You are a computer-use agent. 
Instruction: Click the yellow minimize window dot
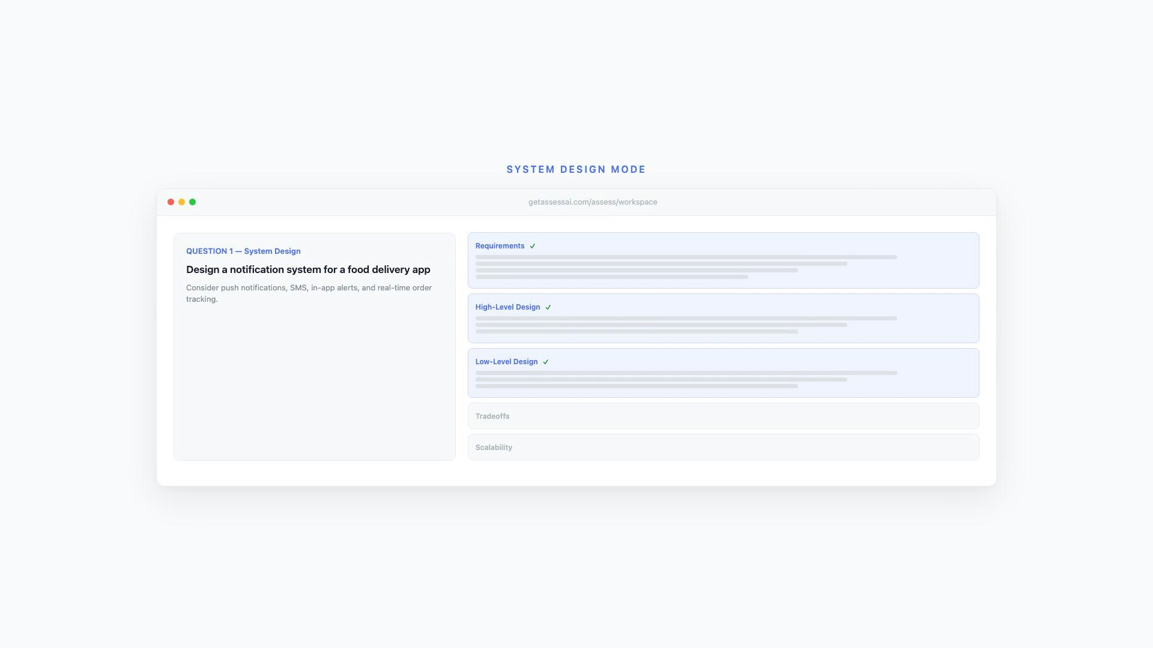pos(181,202)
